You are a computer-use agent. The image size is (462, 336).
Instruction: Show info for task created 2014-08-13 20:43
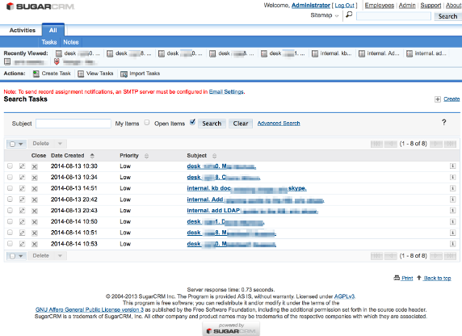pos(452,211)
